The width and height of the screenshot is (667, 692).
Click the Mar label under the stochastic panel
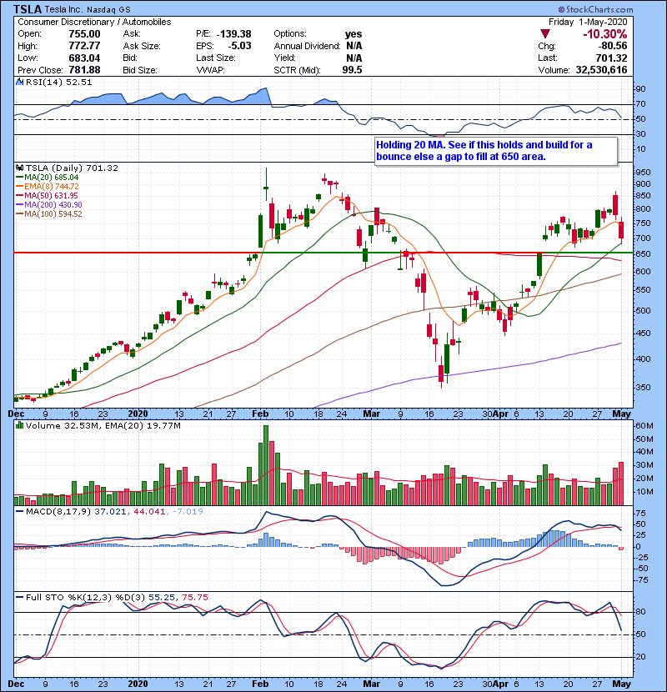371,684
